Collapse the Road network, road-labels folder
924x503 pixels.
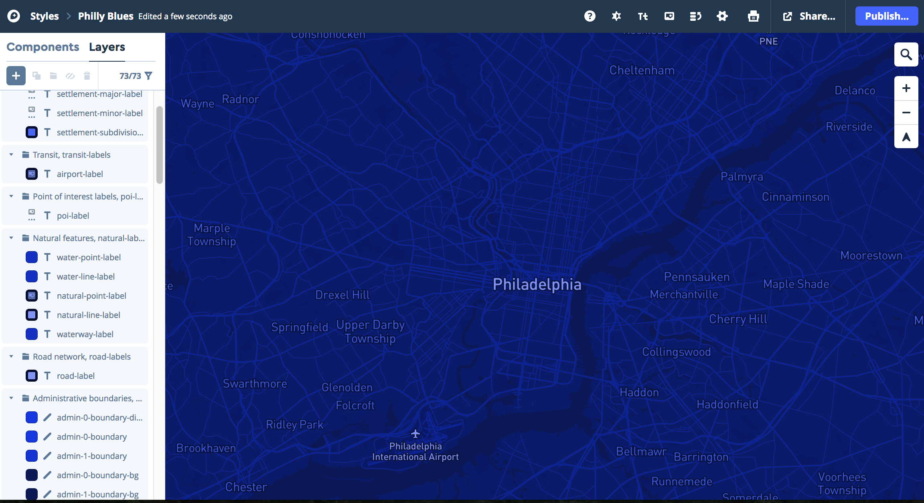[x=11, y=357]
